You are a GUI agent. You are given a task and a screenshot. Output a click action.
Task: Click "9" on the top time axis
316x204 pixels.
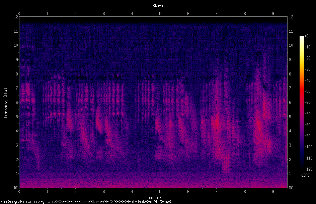tap(273, 14)
